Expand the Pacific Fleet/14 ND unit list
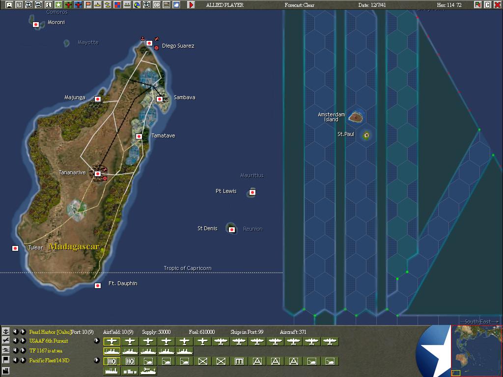 (97, 360)
